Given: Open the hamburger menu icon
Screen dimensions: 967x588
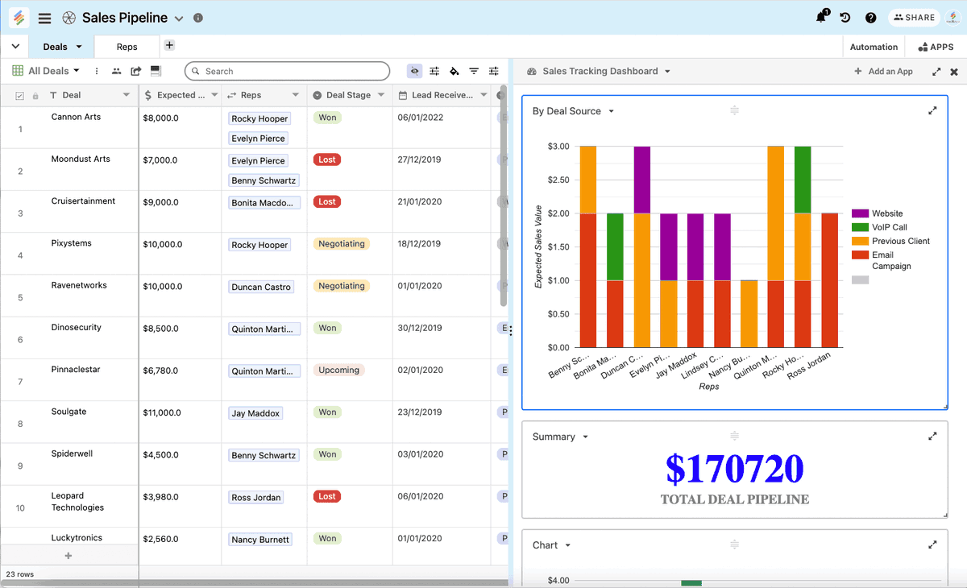Looking at the screenshot, I should 45,18.
